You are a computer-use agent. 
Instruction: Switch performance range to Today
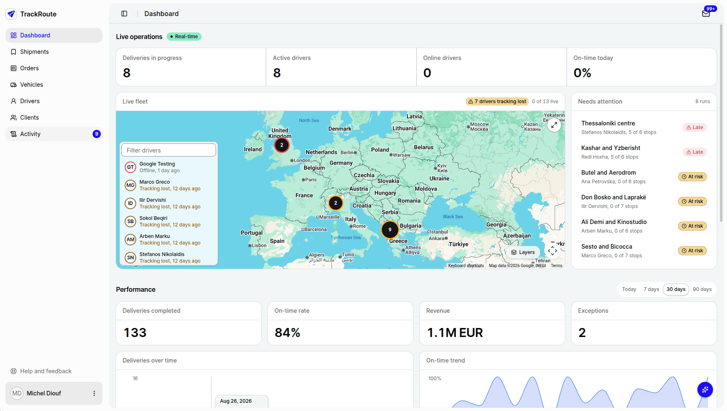(629, 289)
